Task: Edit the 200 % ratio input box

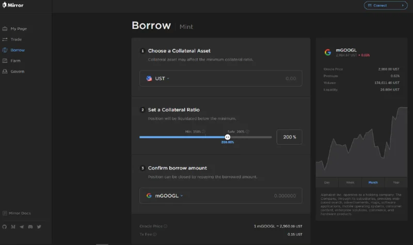Action: click(289, 137)
